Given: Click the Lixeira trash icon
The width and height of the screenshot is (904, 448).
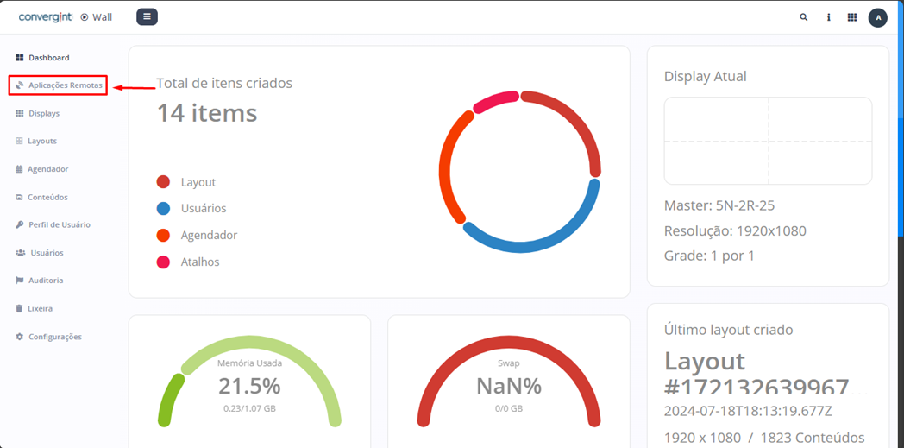Looking at the screenshot, I should (20, 308).
